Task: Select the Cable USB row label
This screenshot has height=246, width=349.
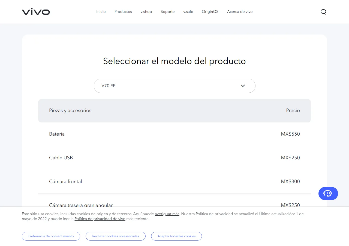Action: [x=61, y=158]
